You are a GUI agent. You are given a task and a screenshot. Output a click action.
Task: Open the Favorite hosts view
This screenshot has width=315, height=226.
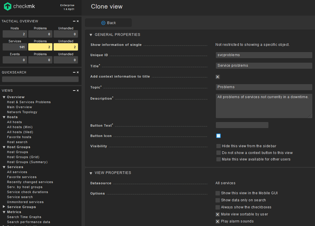pos(19,137)
